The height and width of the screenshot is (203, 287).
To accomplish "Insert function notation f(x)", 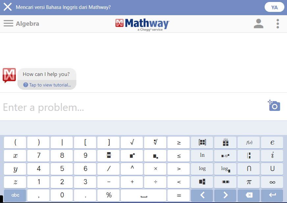I will tap(249, 143).
